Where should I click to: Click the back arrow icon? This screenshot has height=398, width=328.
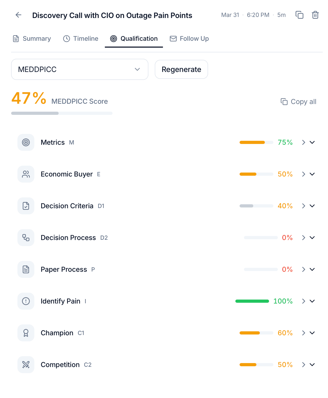point(18,15)
